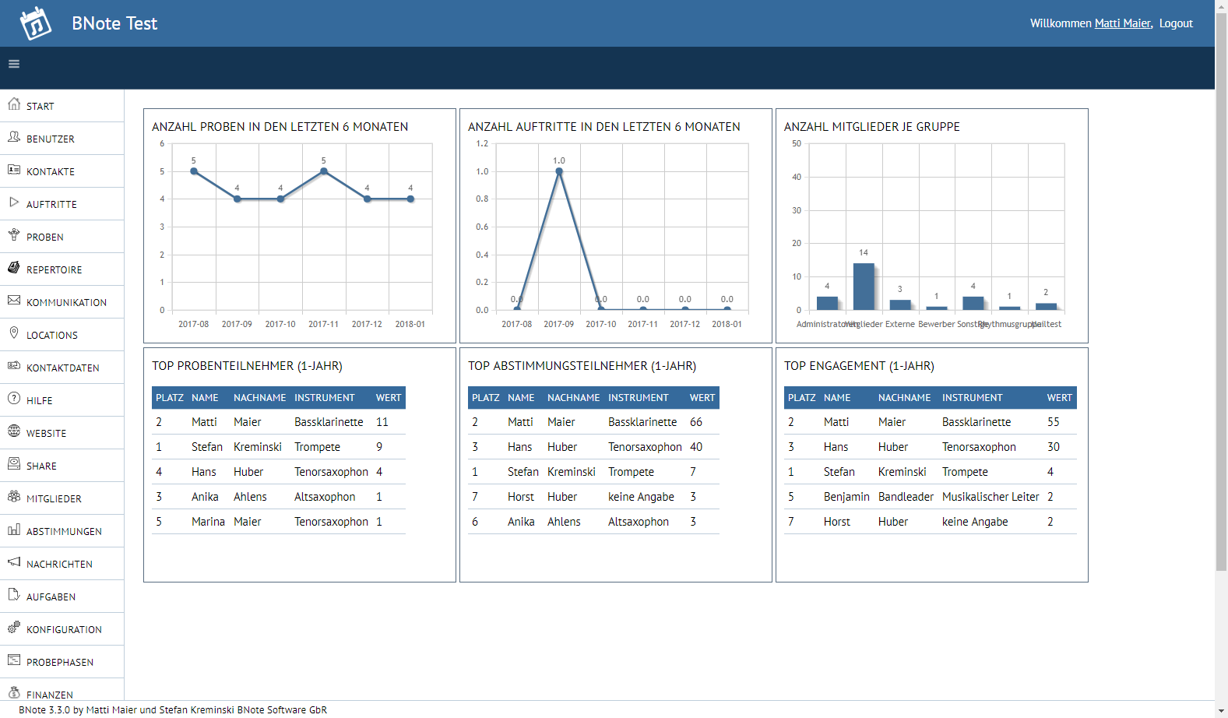This screenshot has height=718, width=1228.
Task: Click the Repertoire music icon
Action: click(14, 267)
